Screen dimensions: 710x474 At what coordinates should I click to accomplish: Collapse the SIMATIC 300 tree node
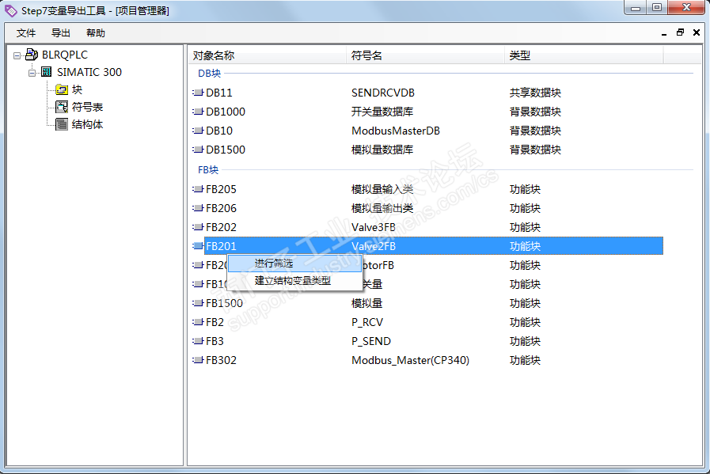[32, 73]
